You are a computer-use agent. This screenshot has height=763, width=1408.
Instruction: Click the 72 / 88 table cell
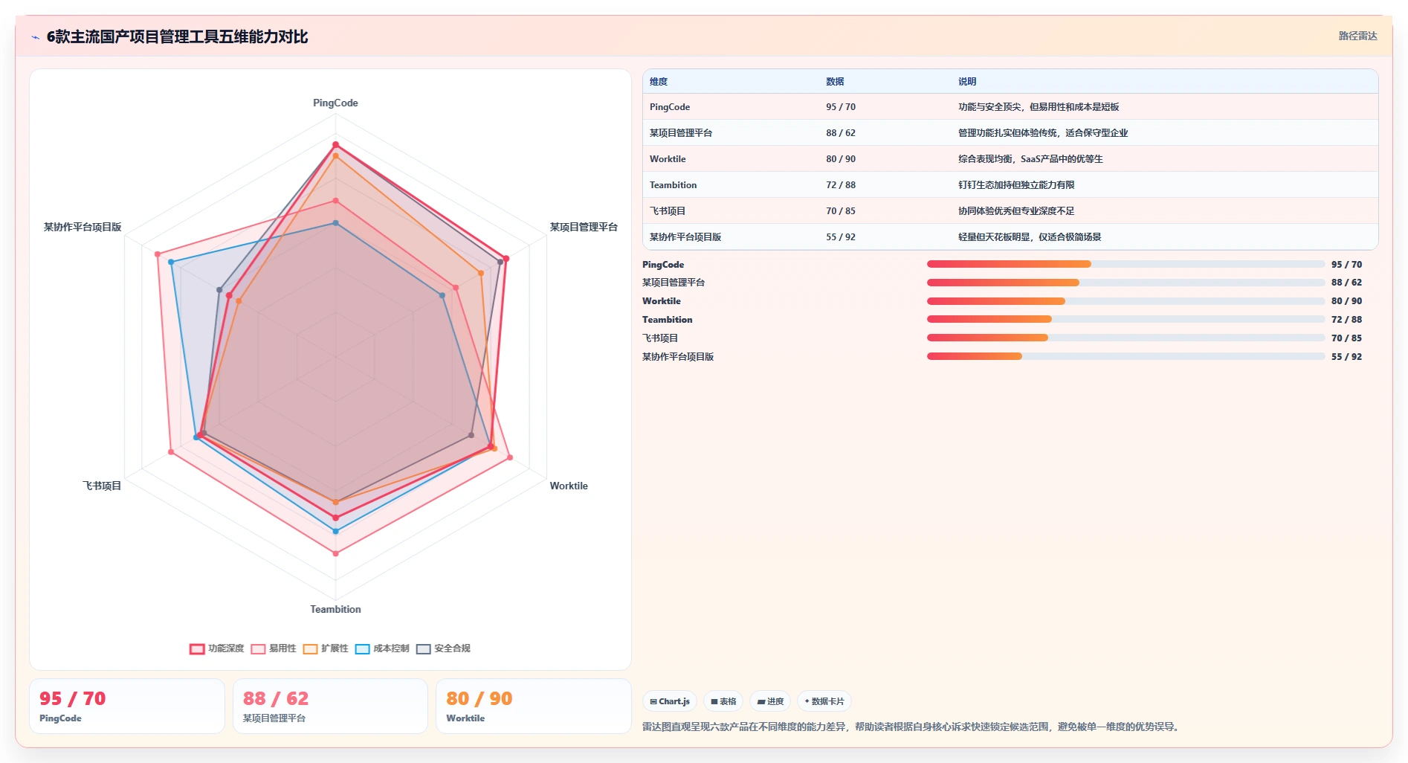pos(841,185)
